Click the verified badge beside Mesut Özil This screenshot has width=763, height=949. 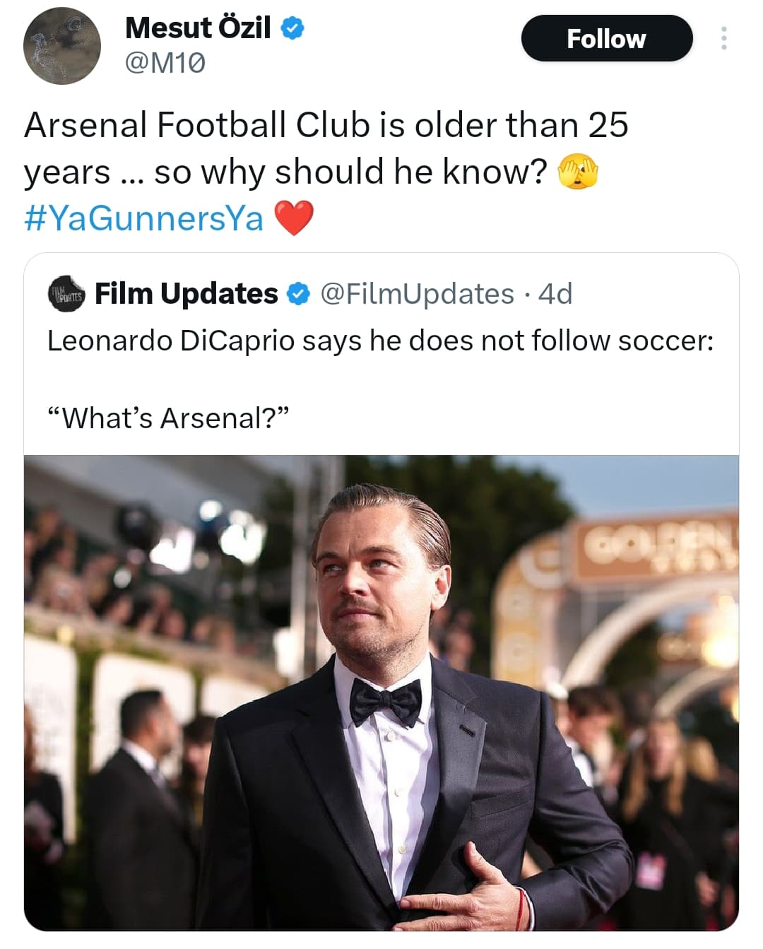tap(293, 28)
